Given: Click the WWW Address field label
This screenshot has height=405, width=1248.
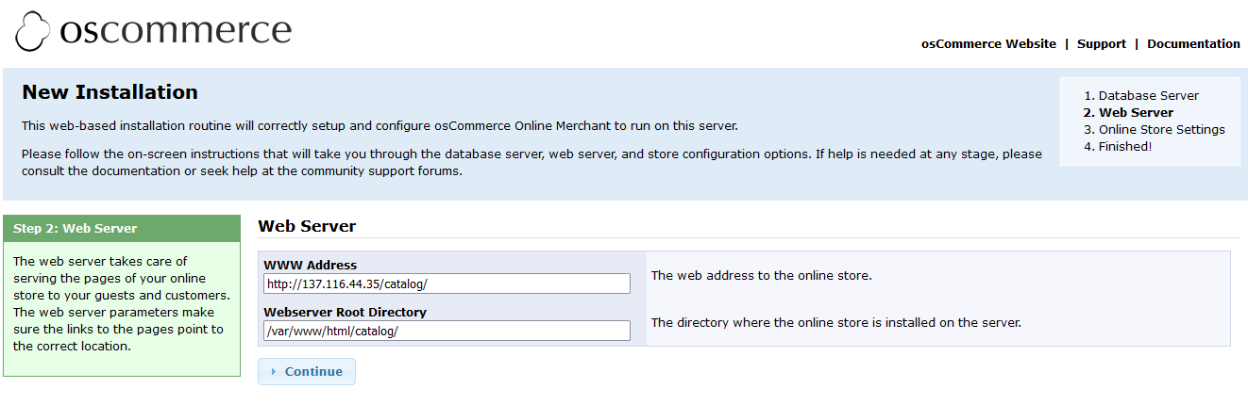Looking at the screenshot, I should point(310,265).
